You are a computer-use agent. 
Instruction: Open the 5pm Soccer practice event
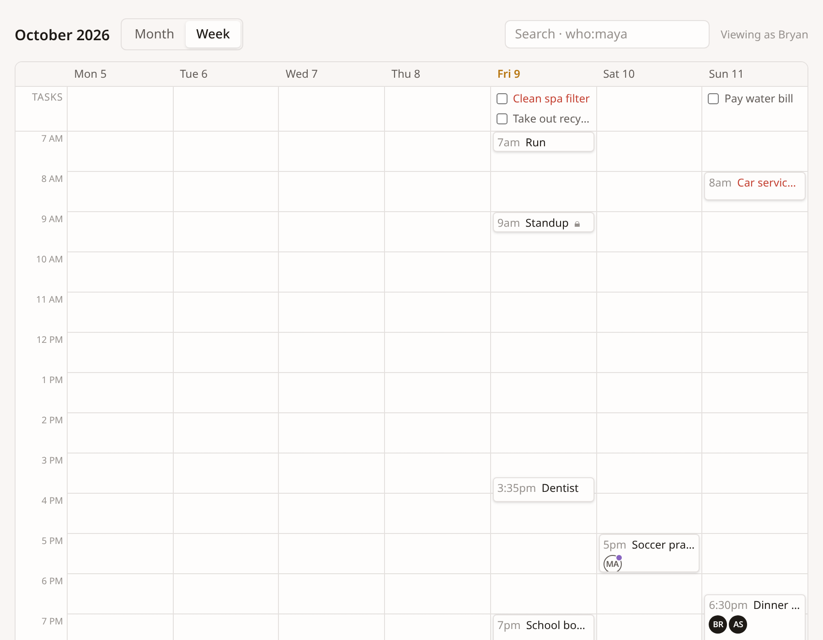(649, 553)
